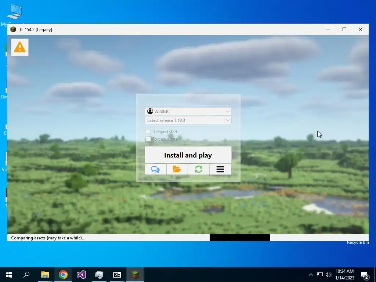Open the hamburger menu settings button

pyautogui.click(x=220, y=169)
